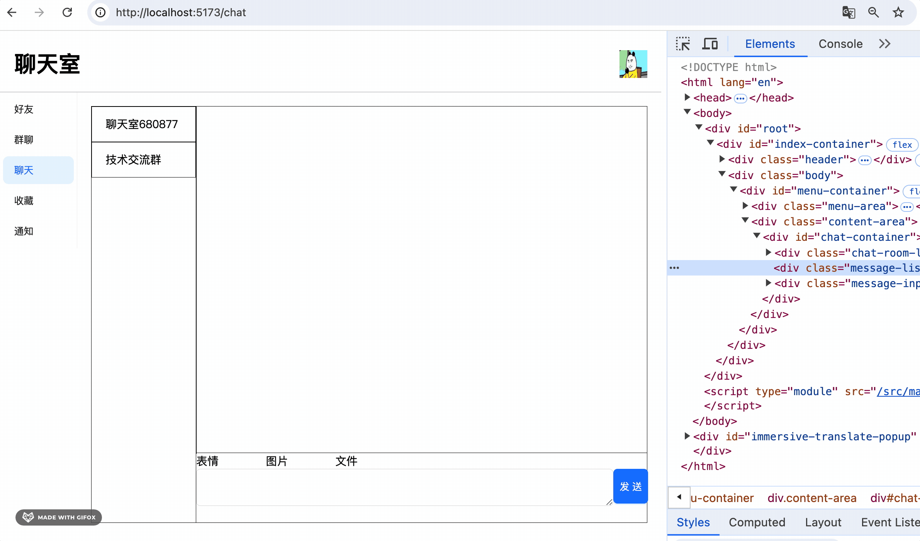Open the browser zoom magnifier icon
920x541 pixels.
coord(873,12)
